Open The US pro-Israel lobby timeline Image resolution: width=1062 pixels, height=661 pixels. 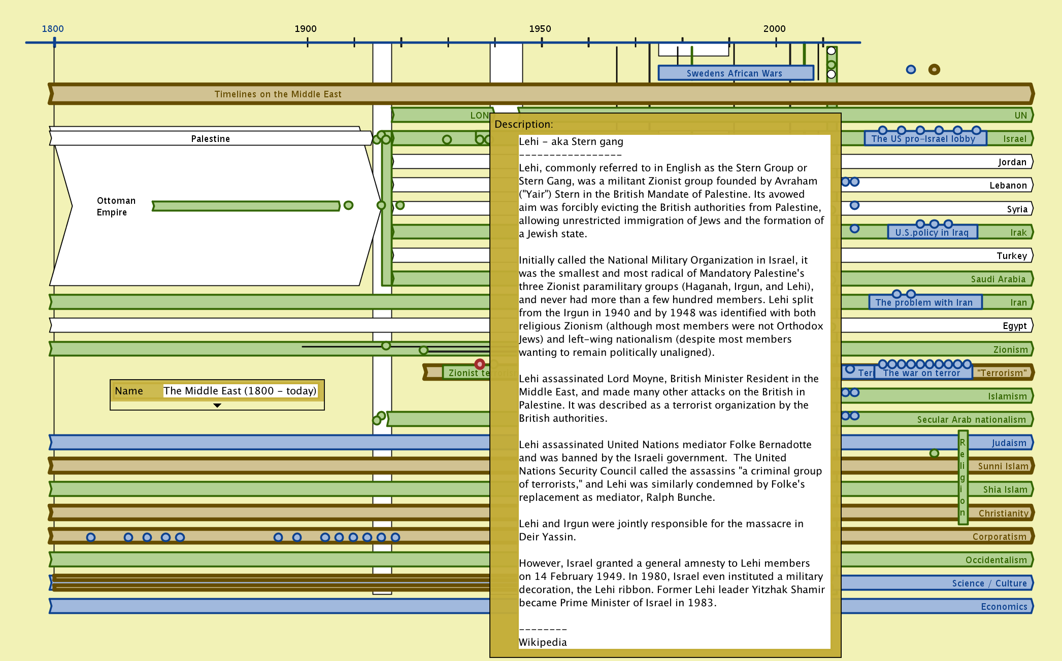point(923,139)
